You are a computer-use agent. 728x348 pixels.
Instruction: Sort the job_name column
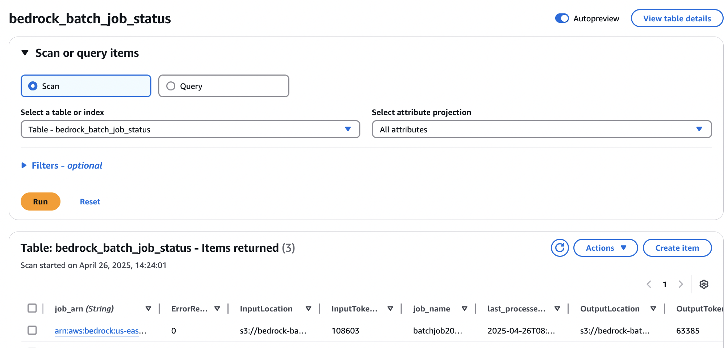[x=465, y=309]
